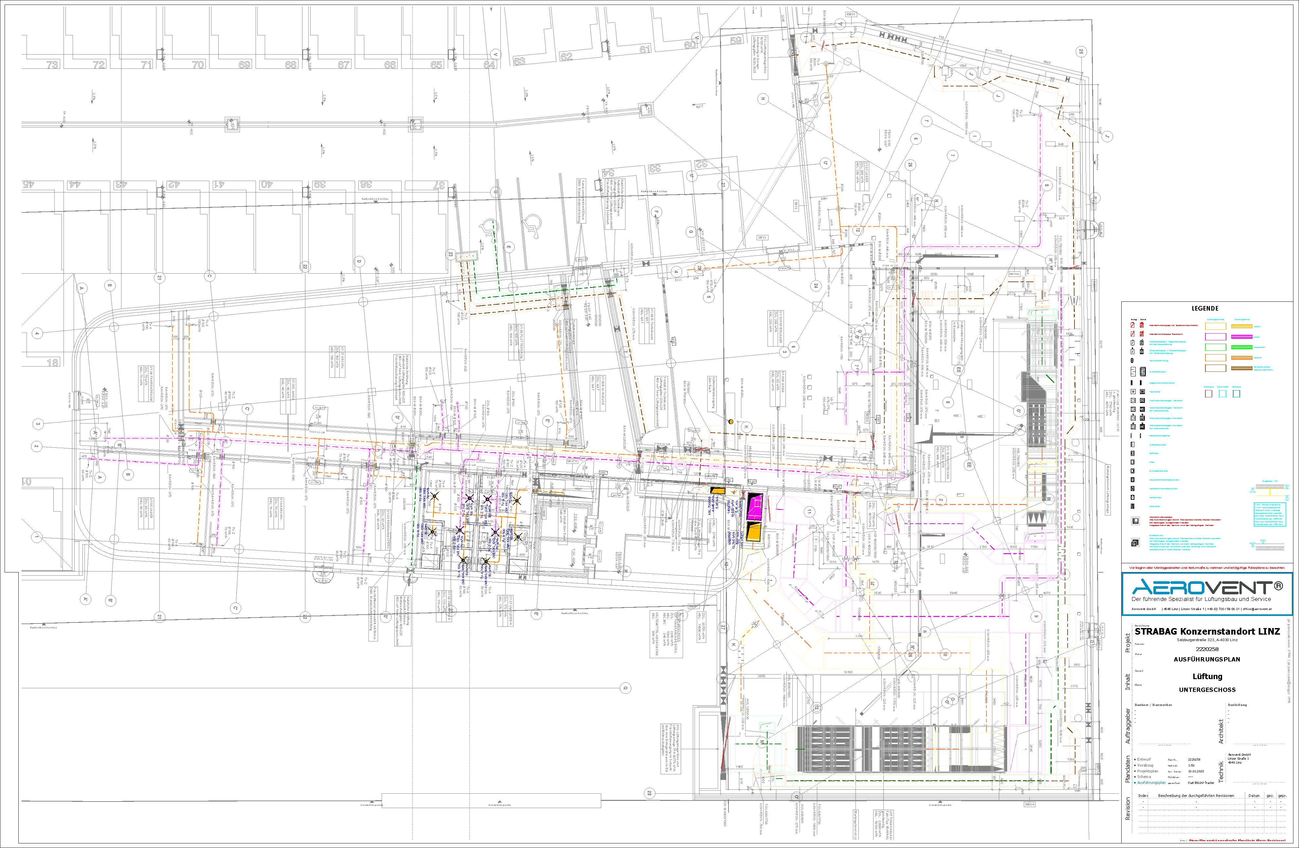Click parking space number 73
1299x848 pixels.
tap(52, 64)
